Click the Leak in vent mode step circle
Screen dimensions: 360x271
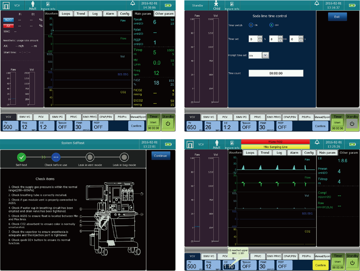click(90, 157)
